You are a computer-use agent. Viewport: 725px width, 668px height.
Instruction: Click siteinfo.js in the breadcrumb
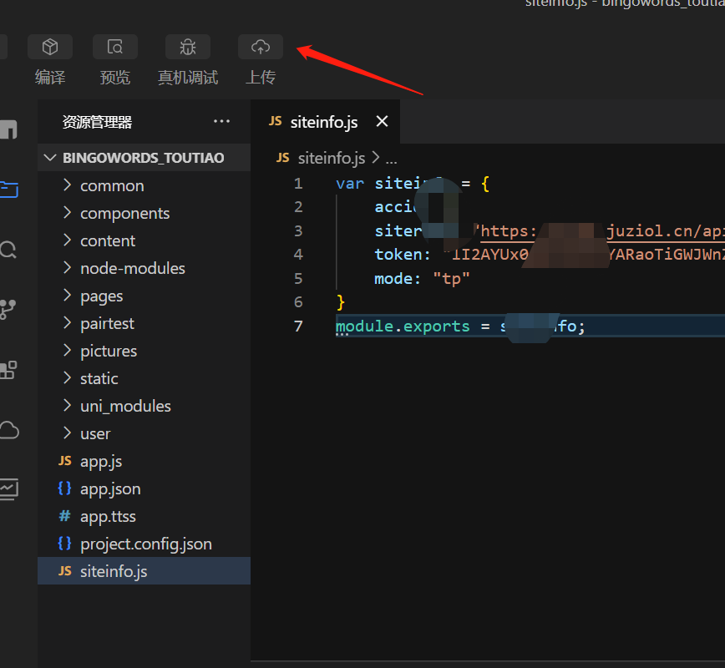(x=331, y=158)
